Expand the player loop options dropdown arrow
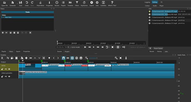This screenshot has width=191, height=102. click(110, 47)
